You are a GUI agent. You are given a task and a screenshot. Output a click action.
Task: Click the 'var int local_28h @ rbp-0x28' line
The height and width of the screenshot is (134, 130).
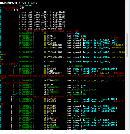pos(42,19)
